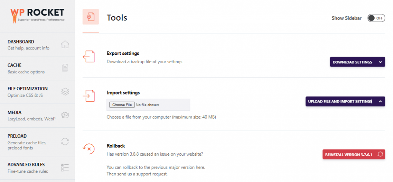Toggle the Show Sidebar switch

point(376,18)
